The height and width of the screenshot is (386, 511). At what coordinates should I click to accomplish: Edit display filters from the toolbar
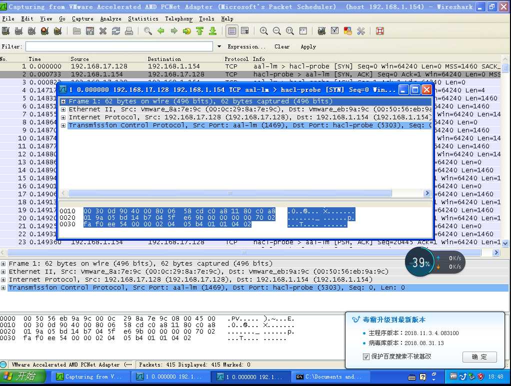point(335,31)
